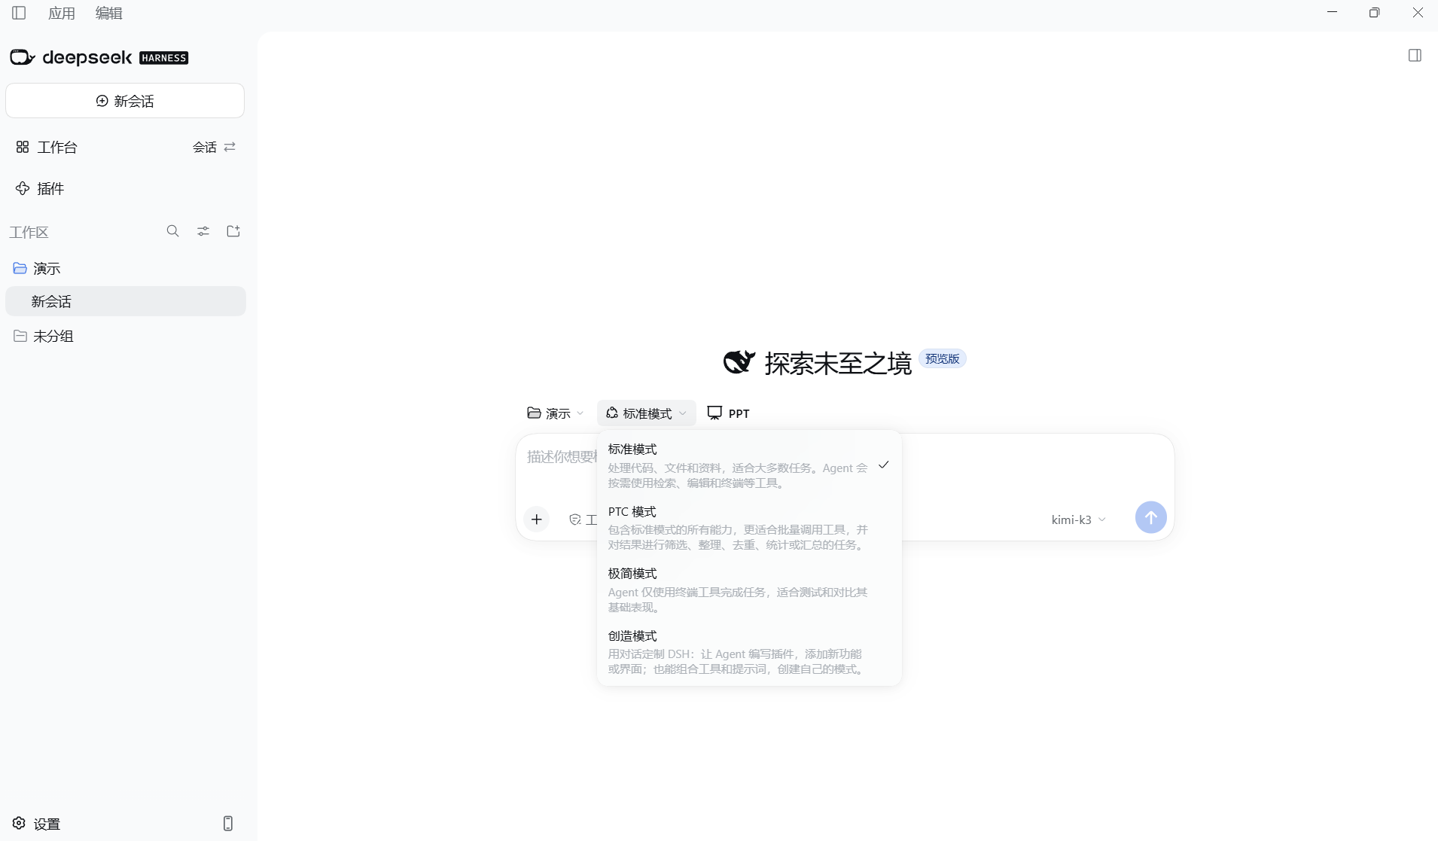Minimize the application window
1438x841 pixels.
point(1332,13)
